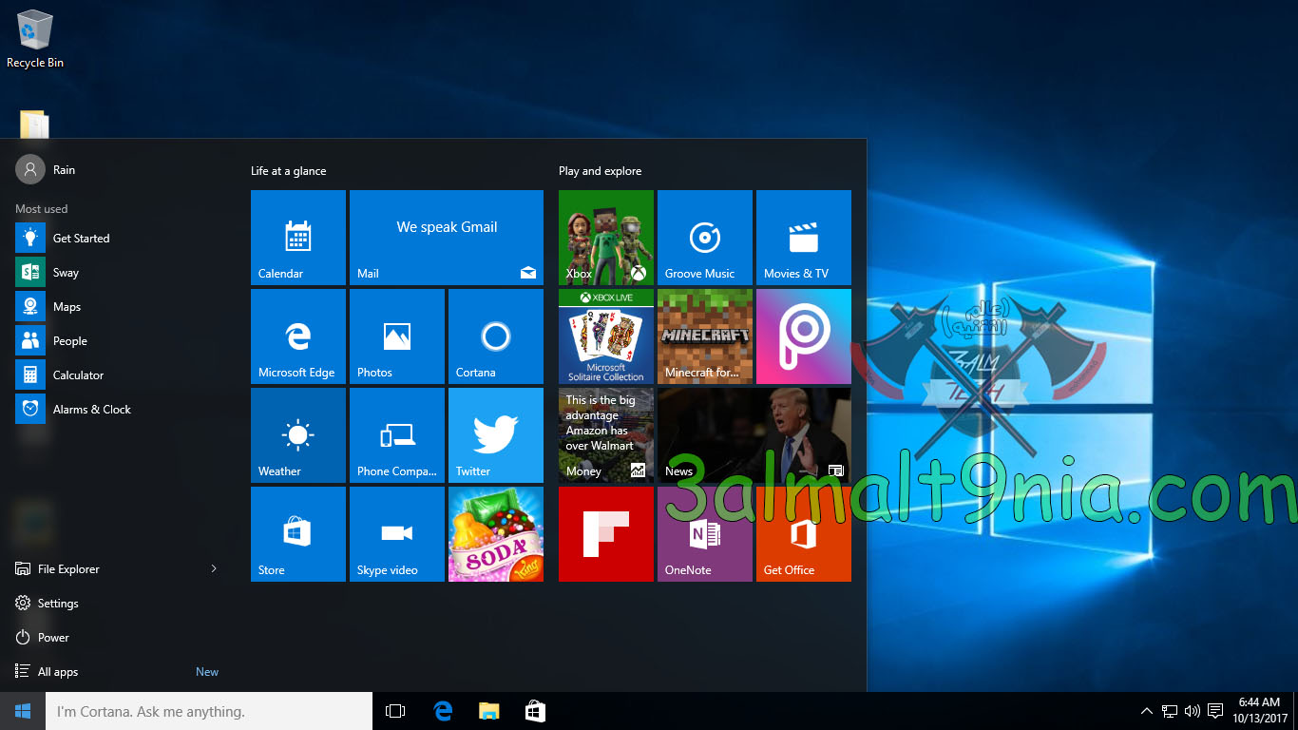
Task: Launch Sway from Most used list
Action: [x=118, y=273]
